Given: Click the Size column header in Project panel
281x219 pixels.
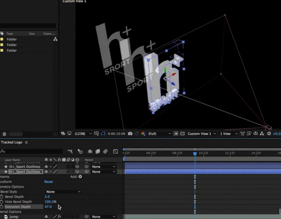Looking at the screenshot, I should point(32,34).
